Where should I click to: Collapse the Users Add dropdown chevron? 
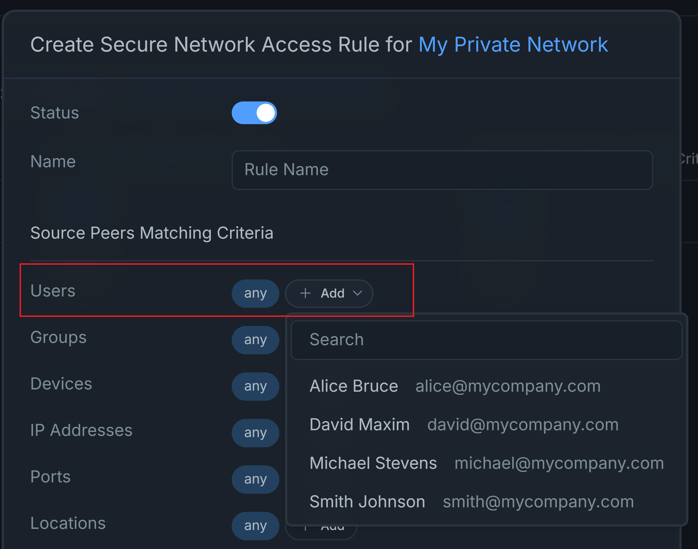(357, 293)
